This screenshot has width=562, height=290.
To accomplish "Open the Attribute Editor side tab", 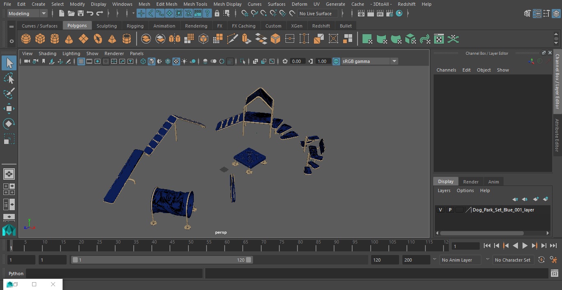I will click(x=557, y=135).
